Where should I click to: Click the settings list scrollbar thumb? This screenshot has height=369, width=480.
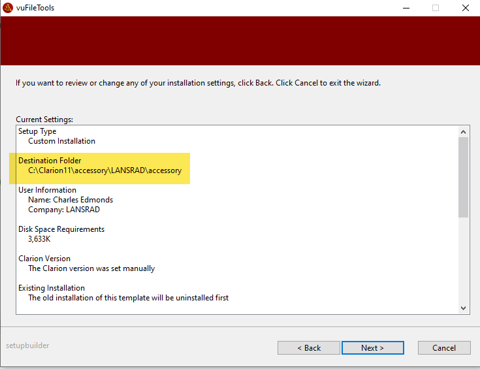coord(464,176)
